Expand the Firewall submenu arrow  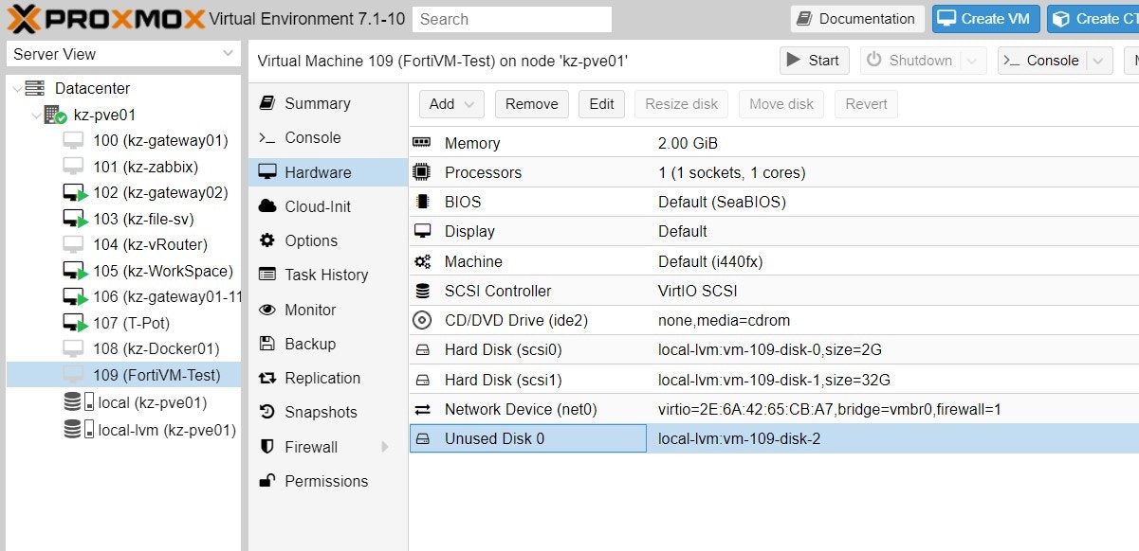click(385, 447)
